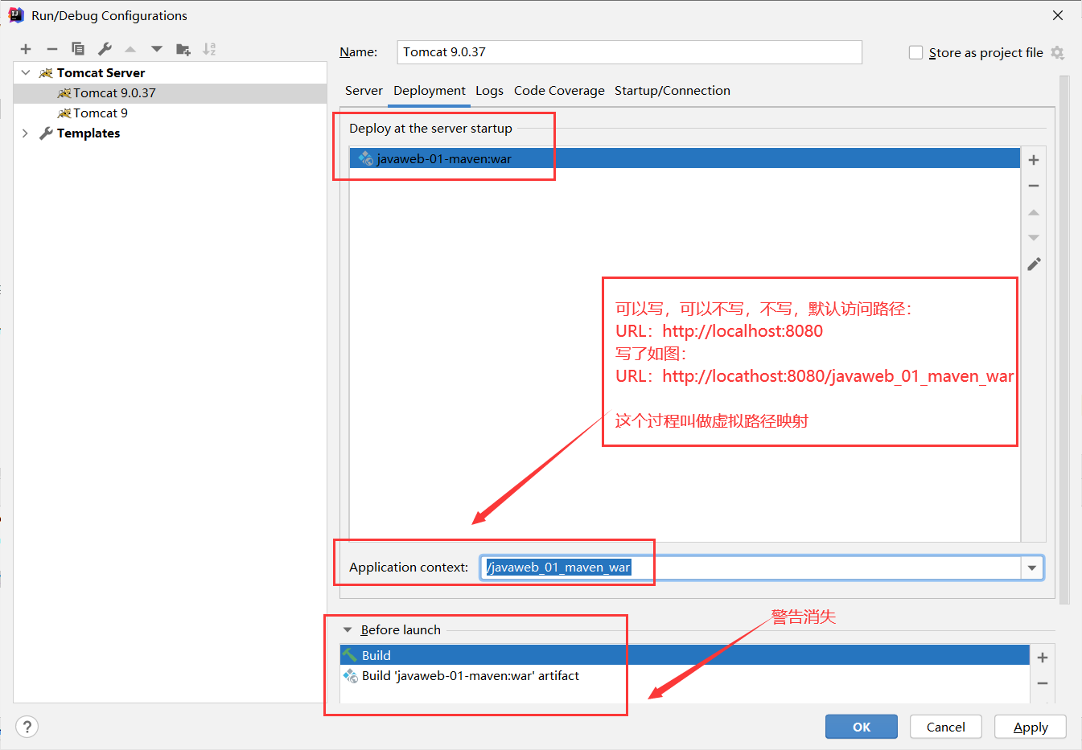Click the Name field containing Tomcat 9.0.37
Screen dimensions: 1082x750
pos(630,52)
